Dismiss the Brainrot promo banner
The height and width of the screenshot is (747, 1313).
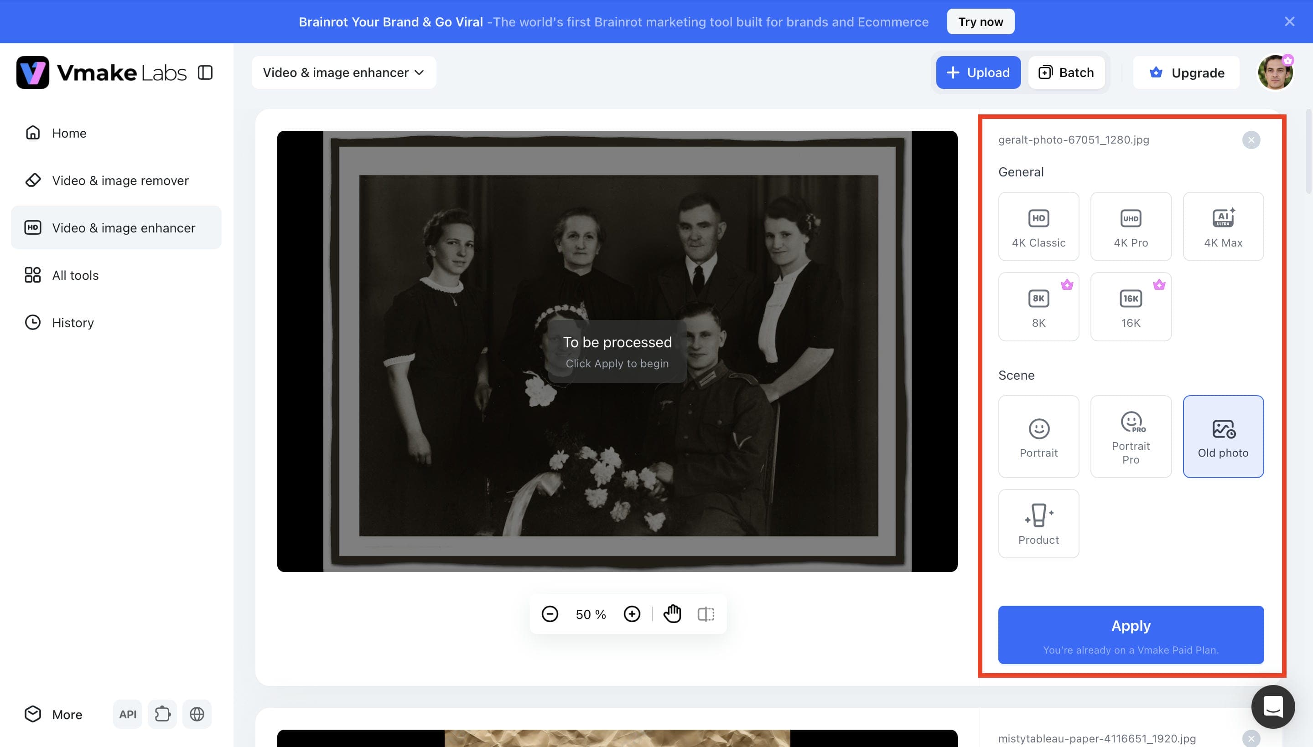[1289, 21]
